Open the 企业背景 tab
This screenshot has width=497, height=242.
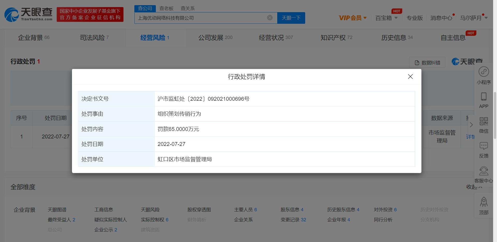pos(34,38)
